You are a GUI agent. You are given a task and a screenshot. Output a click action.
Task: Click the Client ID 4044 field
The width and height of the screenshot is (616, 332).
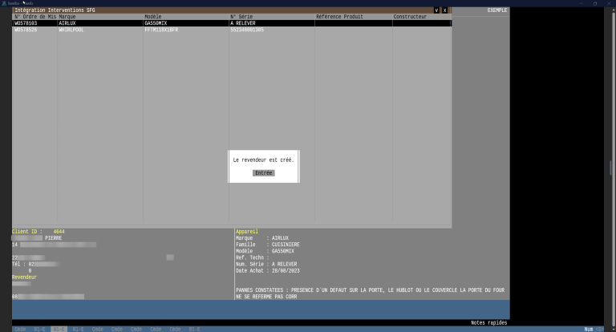tap(38, 232)
